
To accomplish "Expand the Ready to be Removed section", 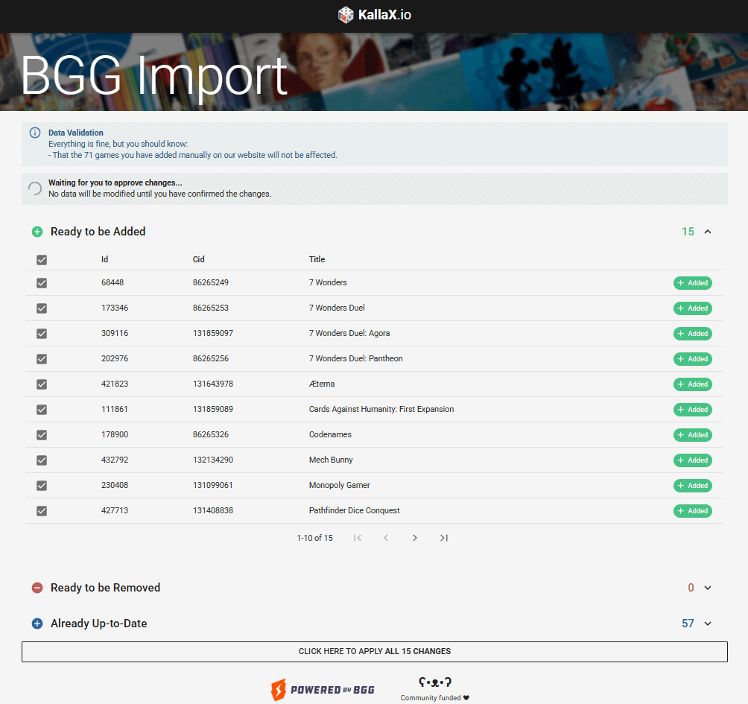I will coord(708,588).
